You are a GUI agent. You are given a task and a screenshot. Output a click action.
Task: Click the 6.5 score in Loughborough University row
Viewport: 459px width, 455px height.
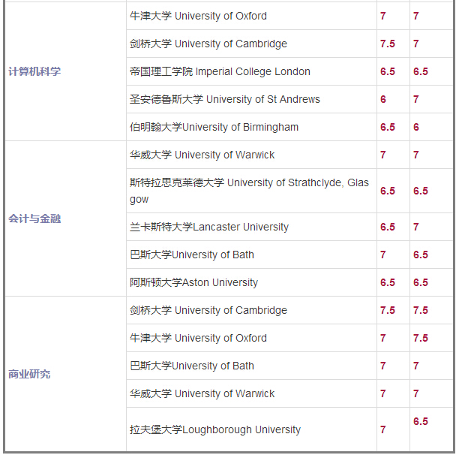point(421,421)
